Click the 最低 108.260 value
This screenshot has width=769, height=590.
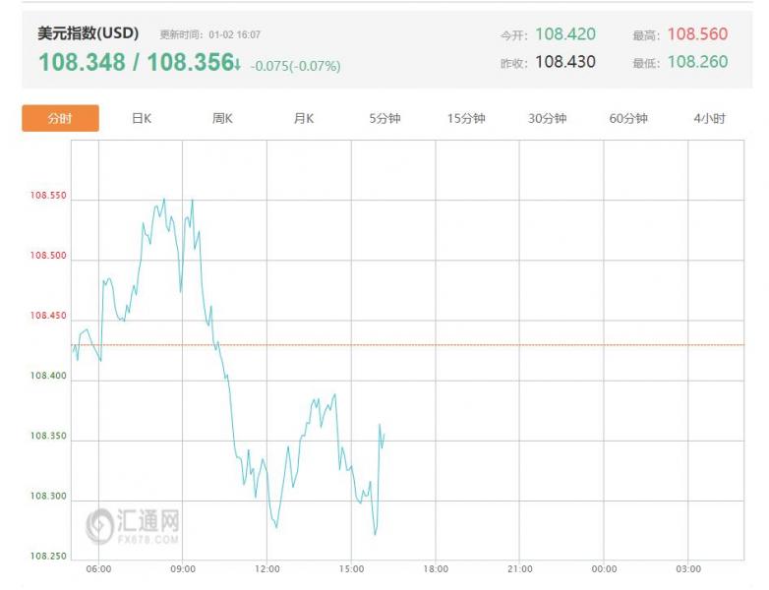point(697,62)
